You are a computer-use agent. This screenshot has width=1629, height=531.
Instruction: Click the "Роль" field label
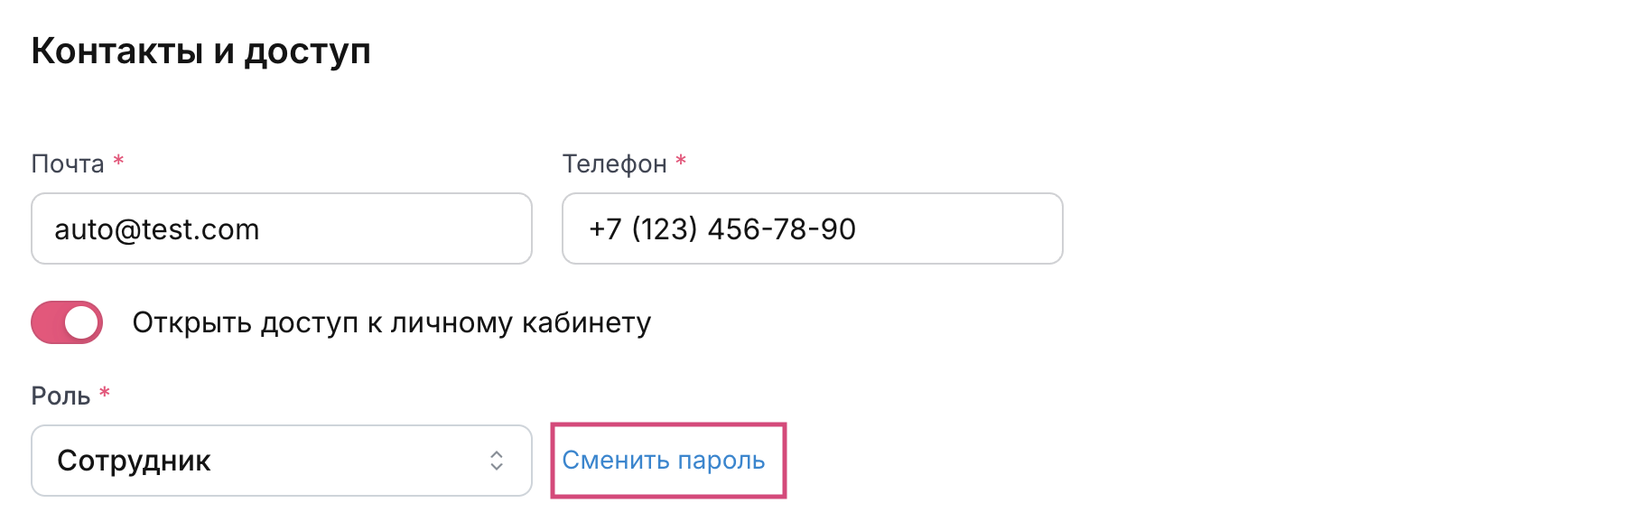pyautogui.click(x=61, y=396)
